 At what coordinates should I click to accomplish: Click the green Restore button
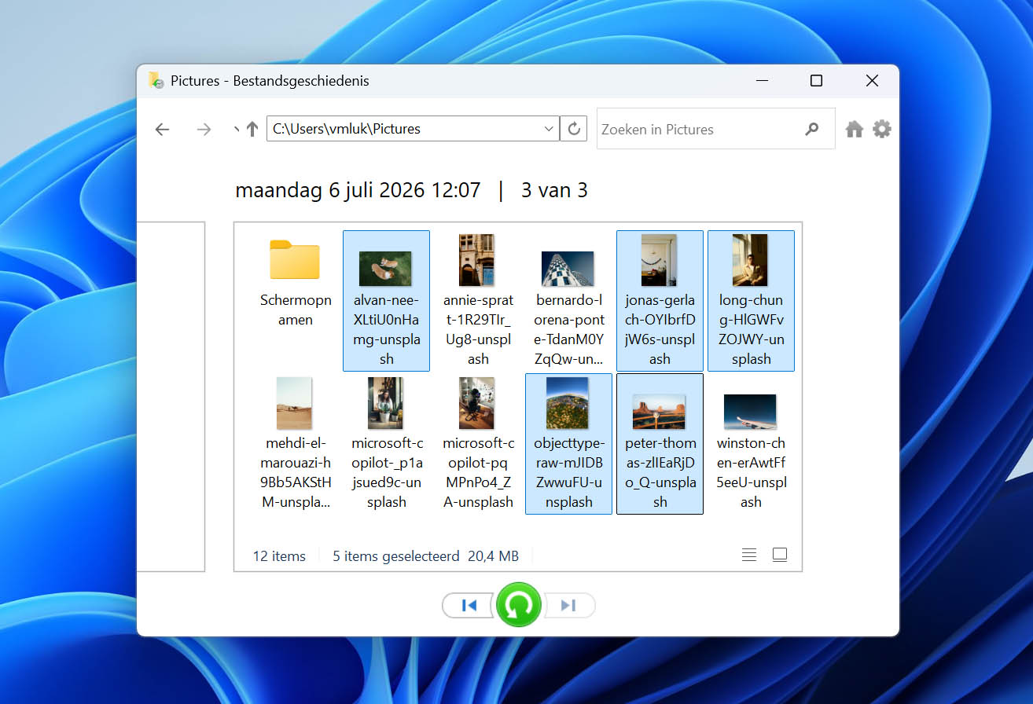coord(519,605)
